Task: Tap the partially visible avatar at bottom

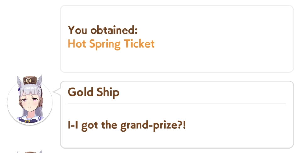Action: click(30, 151)
